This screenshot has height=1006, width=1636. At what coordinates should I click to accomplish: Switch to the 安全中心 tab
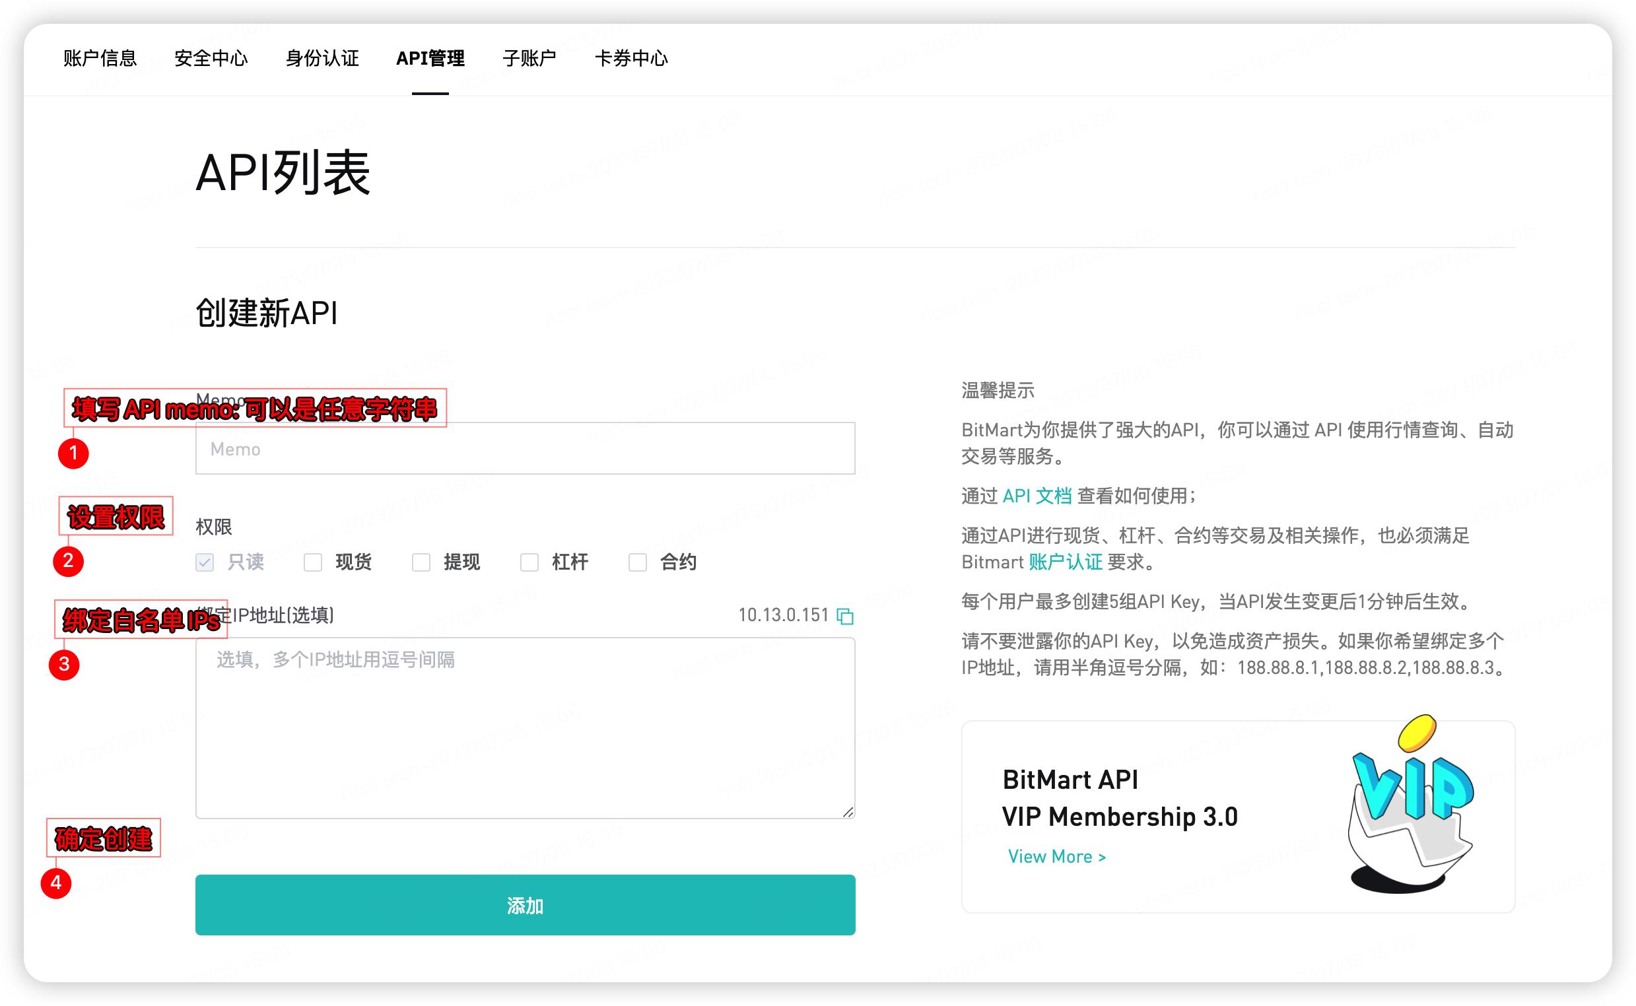point(211,59)
